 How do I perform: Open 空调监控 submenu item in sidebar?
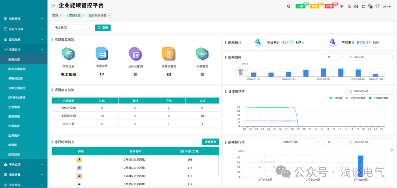24,126
